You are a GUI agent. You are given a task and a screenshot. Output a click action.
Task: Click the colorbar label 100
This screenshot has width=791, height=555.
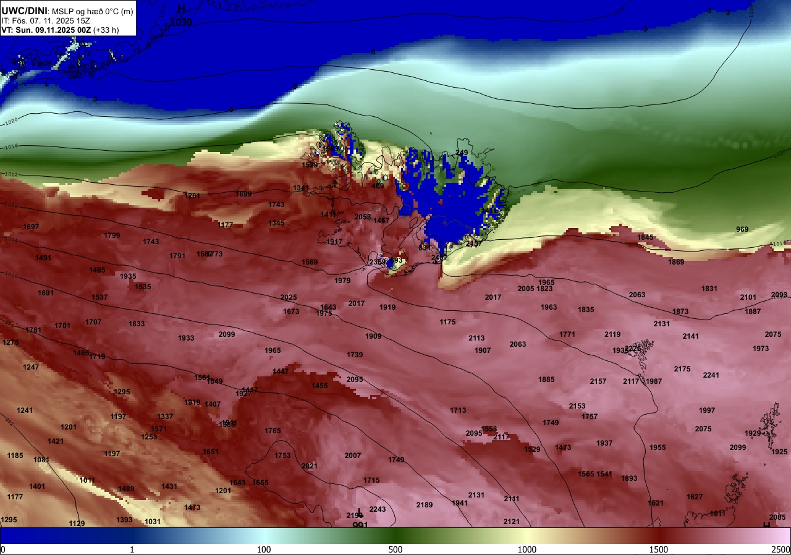click(264, 550)
